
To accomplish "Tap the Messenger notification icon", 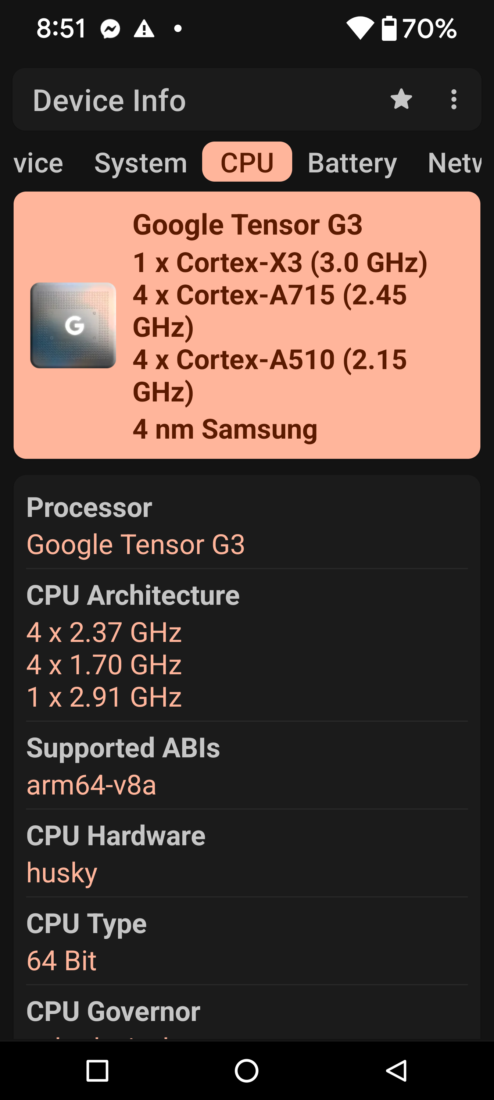I will (x=110, y=29).
